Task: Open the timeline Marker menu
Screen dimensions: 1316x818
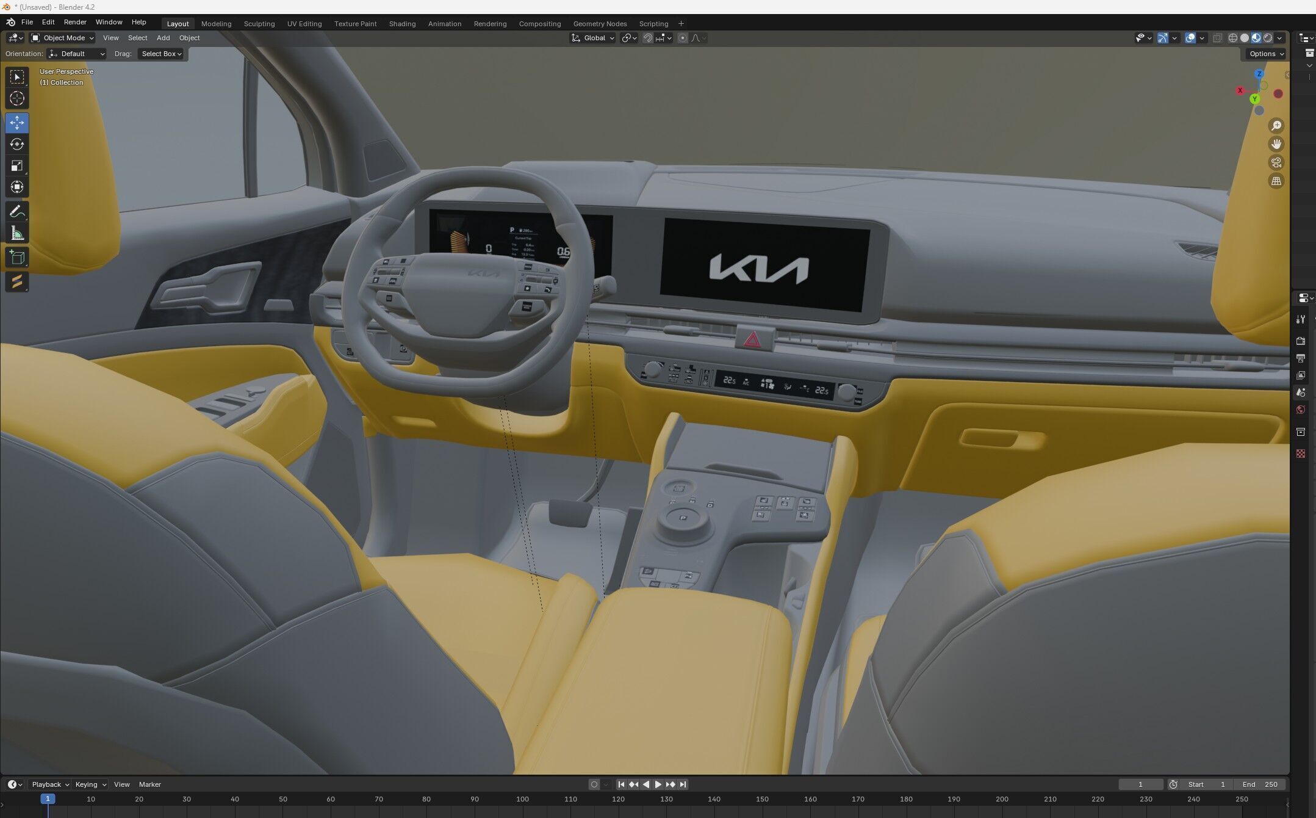Action: [150, 784]
